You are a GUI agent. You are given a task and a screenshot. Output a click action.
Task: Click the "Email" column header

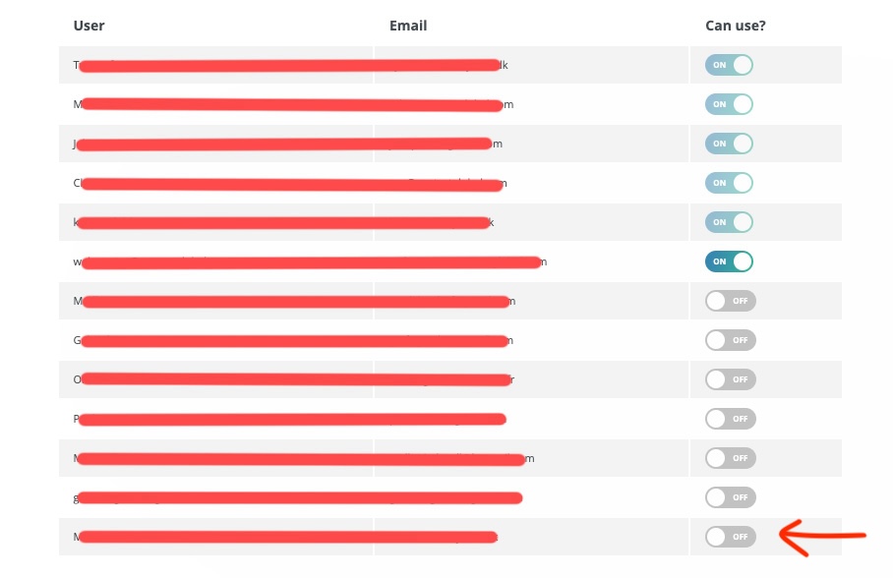[408, 26]
